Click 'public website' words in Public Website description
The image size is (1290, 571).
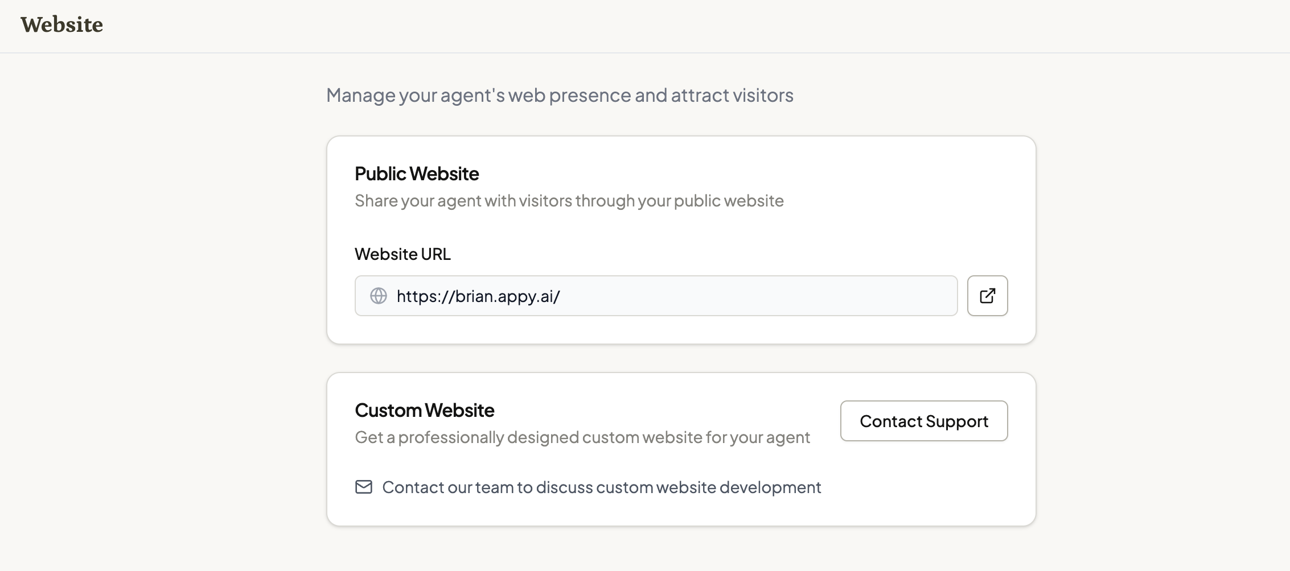pos(729,201)
